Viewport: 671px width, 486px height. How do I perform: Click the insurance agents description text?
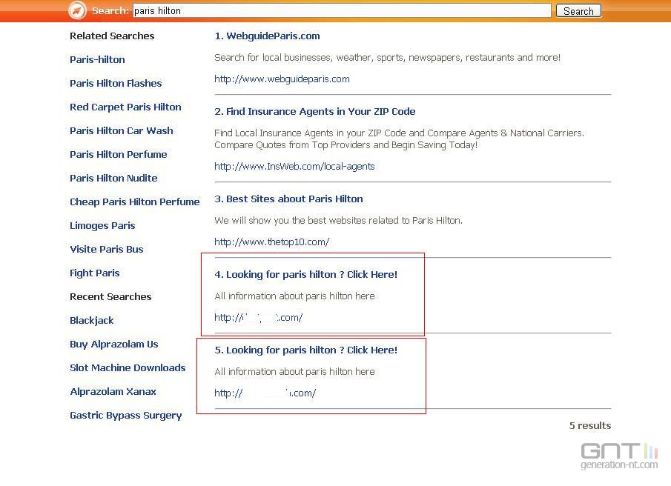pos(399,139)
